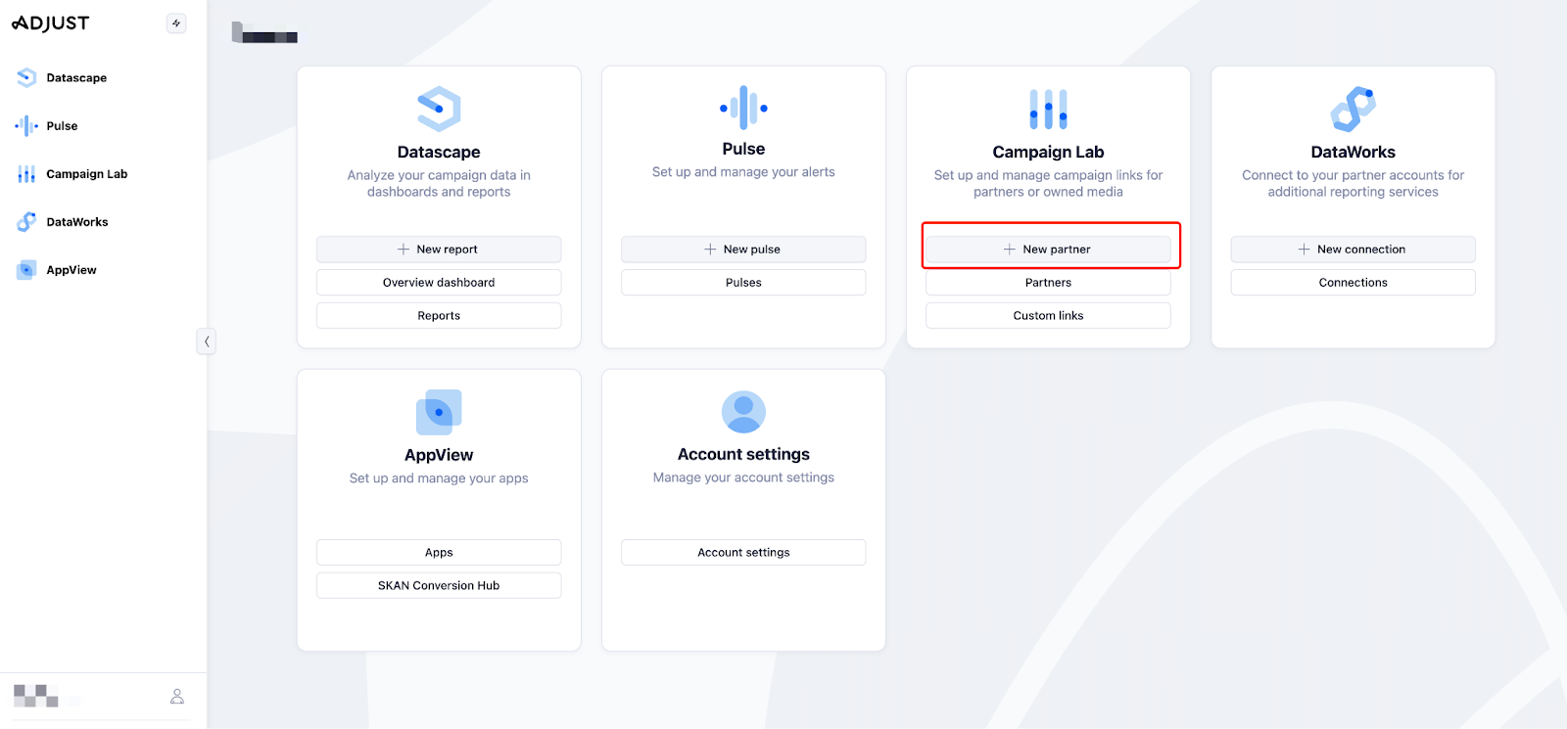Screen dimensions: 1567x729
Task: Click 'Manage your account settings' text
Action: click(743, 477)
